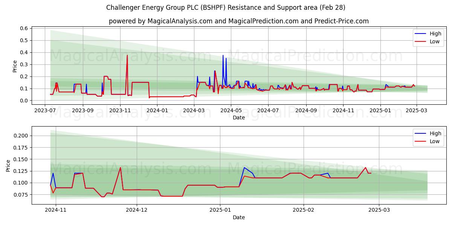Click the '2023-07' tick label

click(45, 111)
